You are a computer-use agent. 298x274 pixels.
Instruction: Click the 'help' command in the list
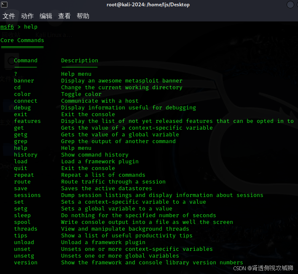point(21,148)
